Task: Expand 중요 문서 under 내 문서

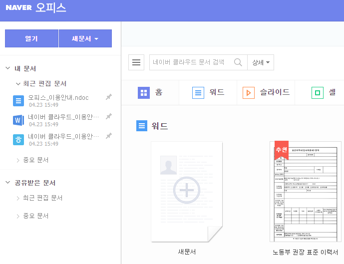Action: click(18, 160)
